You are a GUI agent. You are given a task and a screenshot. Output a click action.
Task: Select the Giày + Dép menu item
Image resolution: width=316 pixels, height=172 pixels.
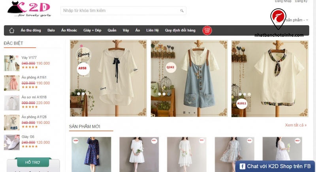(92, 30)
